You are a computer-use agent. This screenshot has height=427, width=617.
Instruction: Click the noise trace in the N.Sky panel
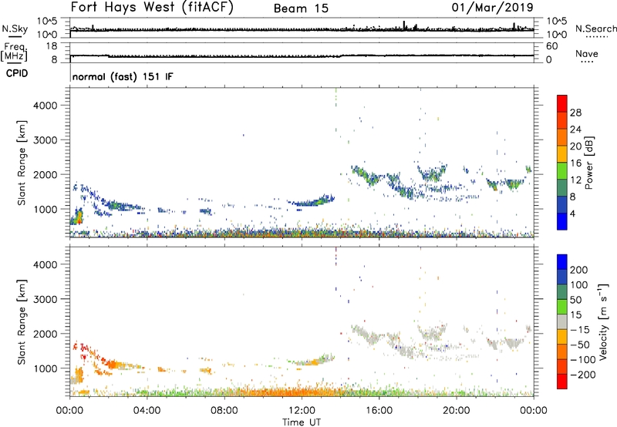[x=302, y=29]
